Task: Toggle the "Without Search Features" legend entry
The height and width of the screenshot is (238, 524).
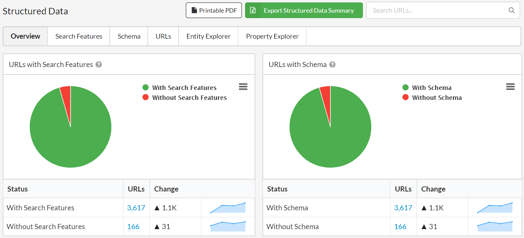Action: (x=190, y=97)
